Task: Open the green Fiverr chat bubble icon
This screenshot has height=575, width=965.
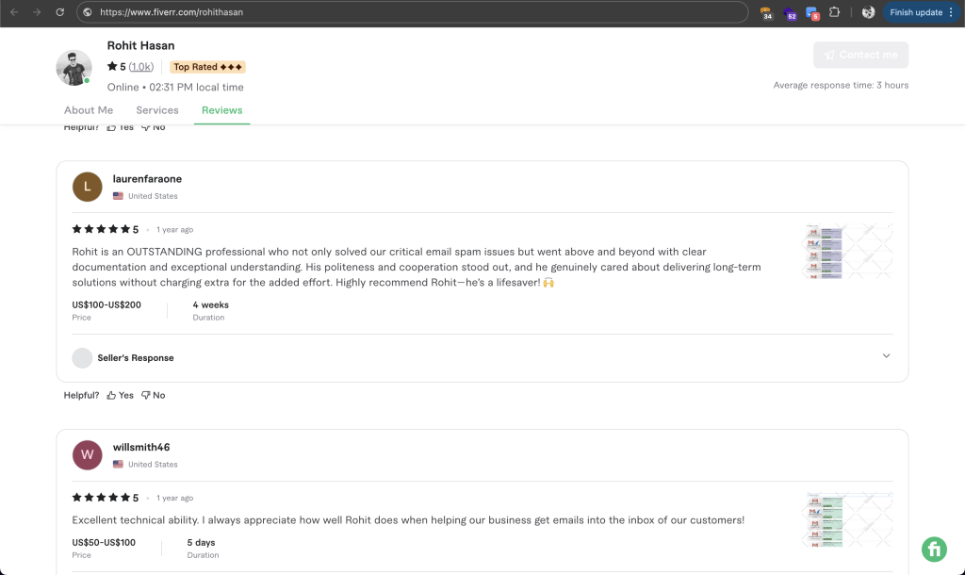Action: click(933, 549)
